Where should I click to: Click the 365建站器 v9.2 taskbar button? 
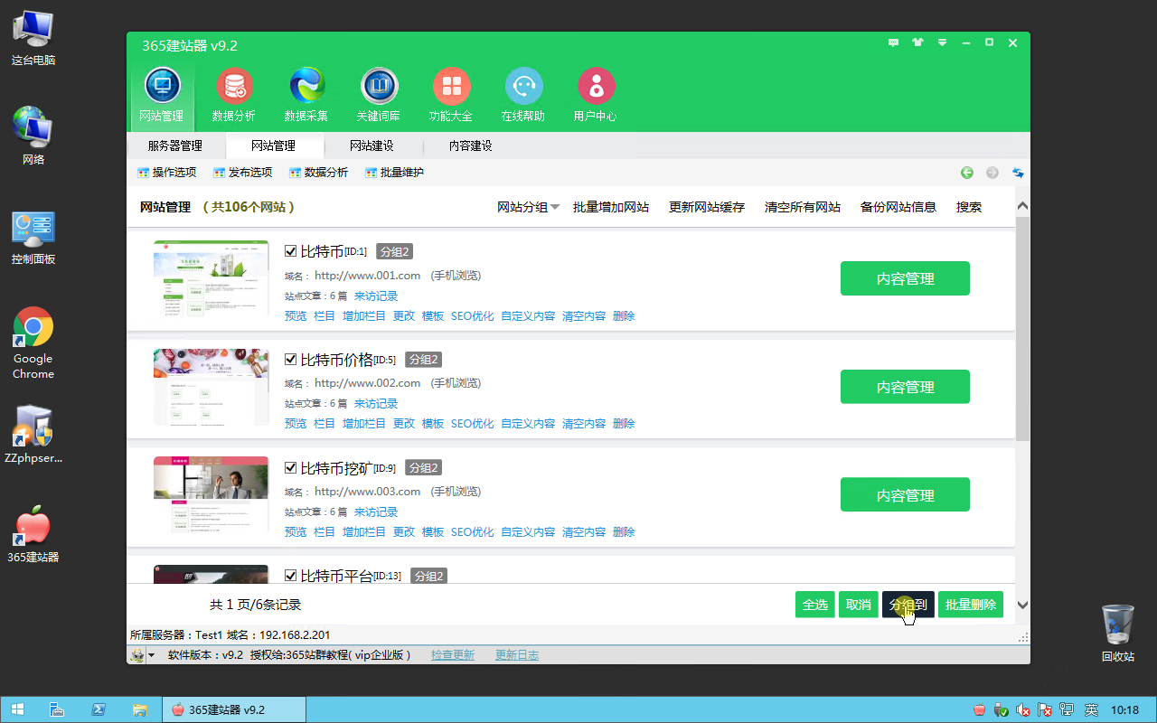coord(233,709)
